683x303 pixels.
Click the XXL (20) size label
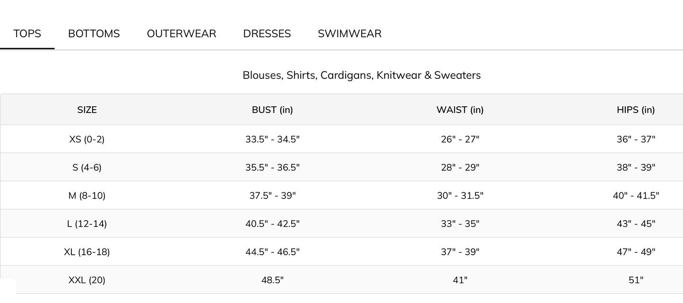click(87, 280)
